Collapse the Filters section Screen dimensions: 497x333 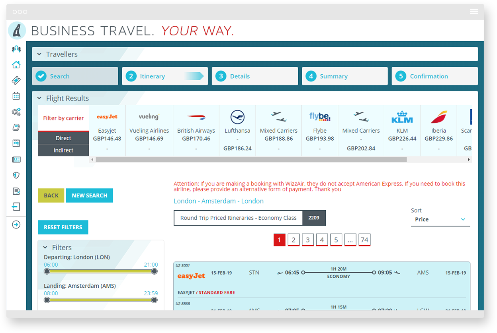pyautogui.click(x=45, y=248)
